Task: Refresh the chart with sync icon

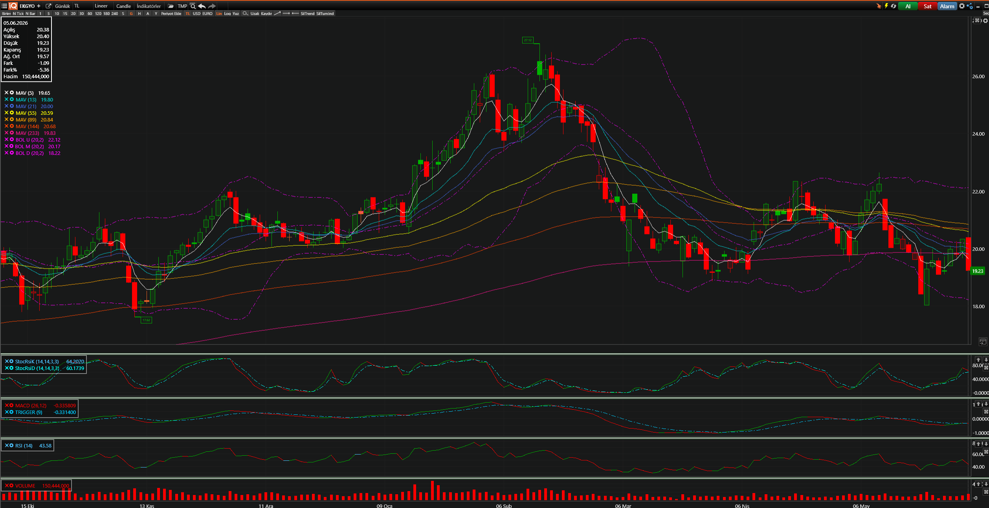Action: point(894,6)
